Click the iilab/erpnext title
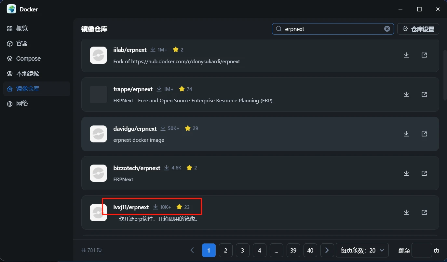The image size is (447, 262). pyautogui.click(x=130, y=50)
